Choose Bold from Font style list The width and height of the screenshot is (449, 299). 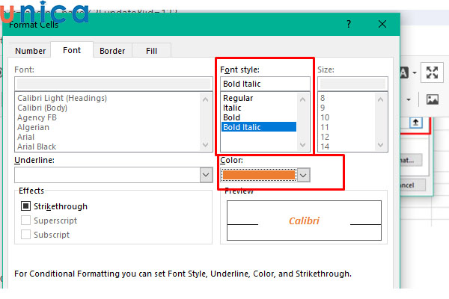[231, 117]
